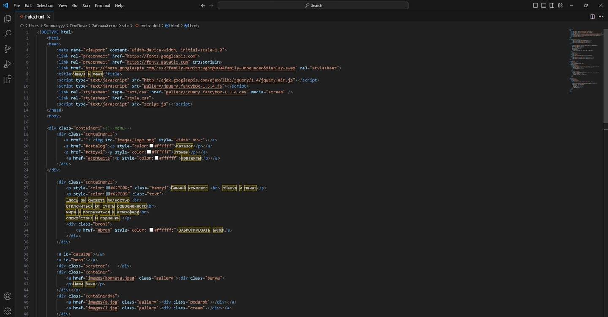Open the Extensions view

click(7, 80)
